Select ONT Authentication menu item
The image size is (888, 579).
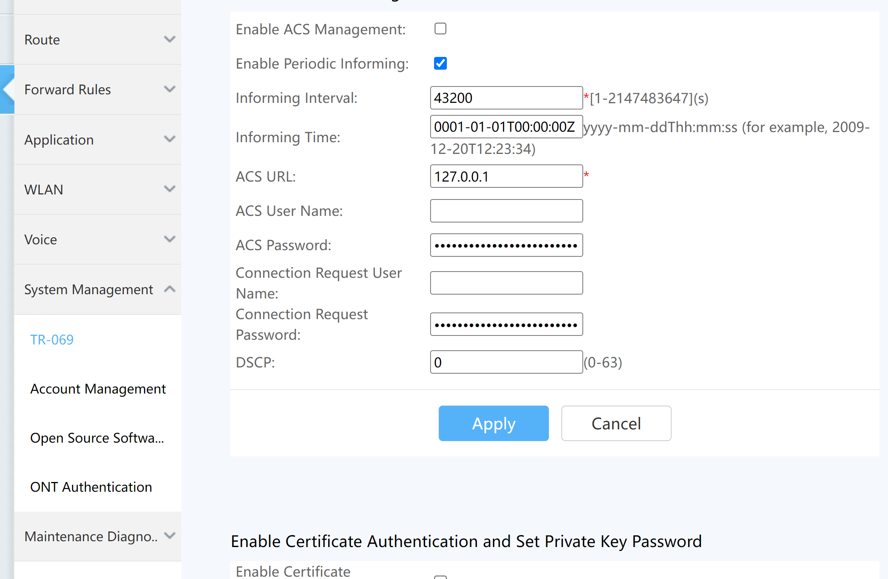click(91, 487)
